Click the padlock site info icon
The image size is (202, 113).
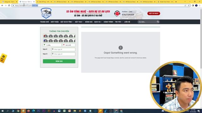point(13,6)
